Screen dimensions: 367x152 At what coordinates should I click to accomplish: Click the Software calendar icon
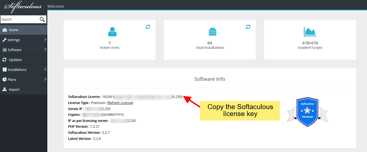(x=4, y=50)
